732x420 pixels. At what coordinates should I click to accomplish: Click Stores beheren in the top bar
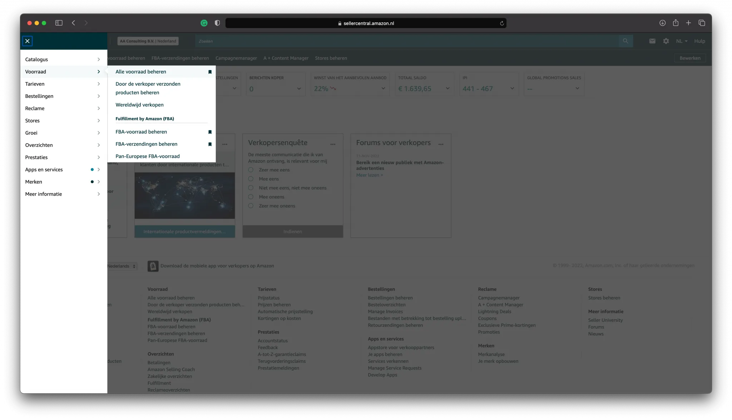coord(331,58)
